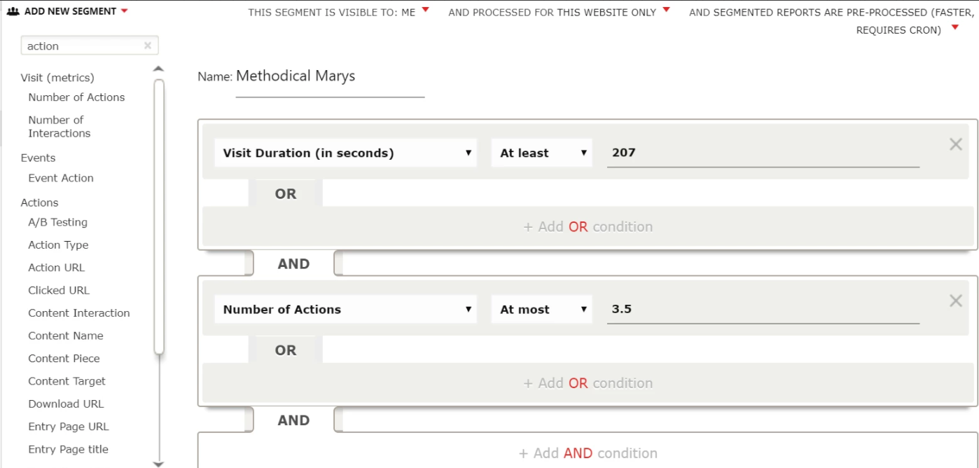
Task: Change the 'At least' comparison operator
Action: click(542, 153)
